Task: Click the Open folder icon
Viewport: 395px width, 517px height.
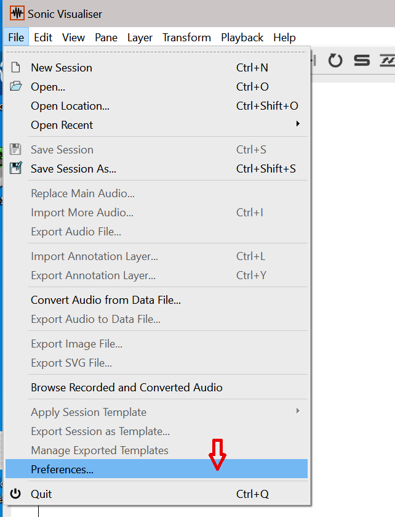Action: 15,86
